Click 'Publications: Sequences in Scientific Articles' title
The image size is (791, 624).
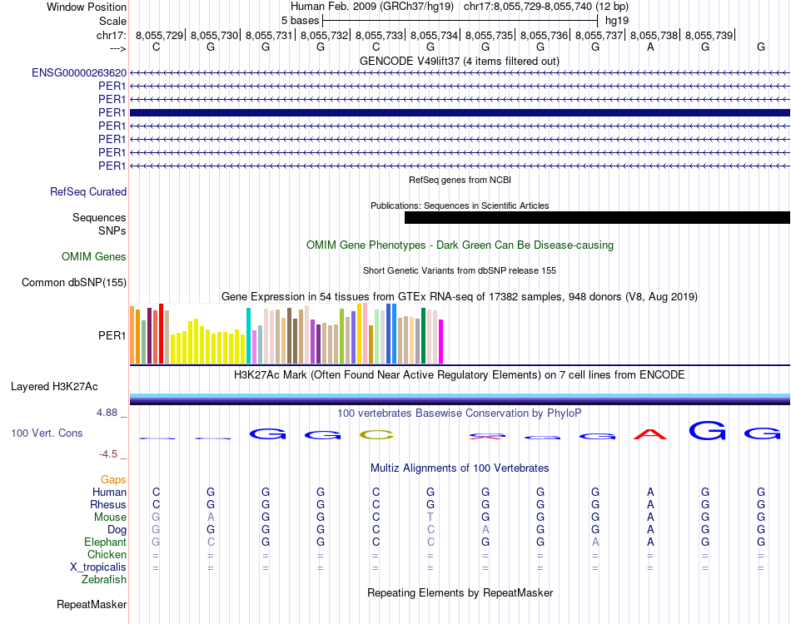point(460,206)
